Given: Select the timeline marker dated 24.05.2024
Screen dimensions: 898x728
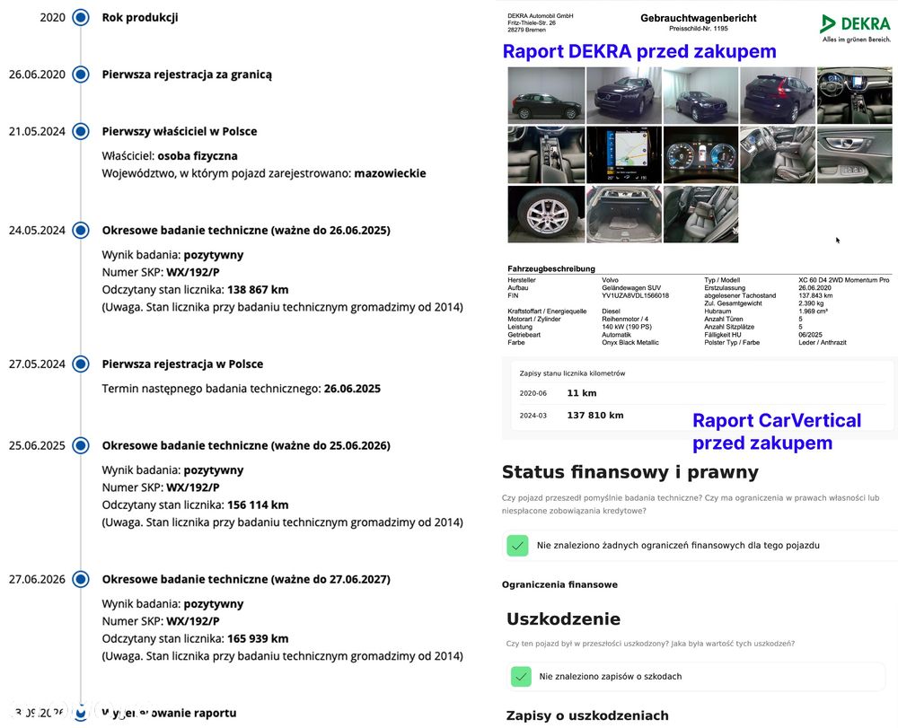Looking at the screenshot, I should click(x=81, y=230).
